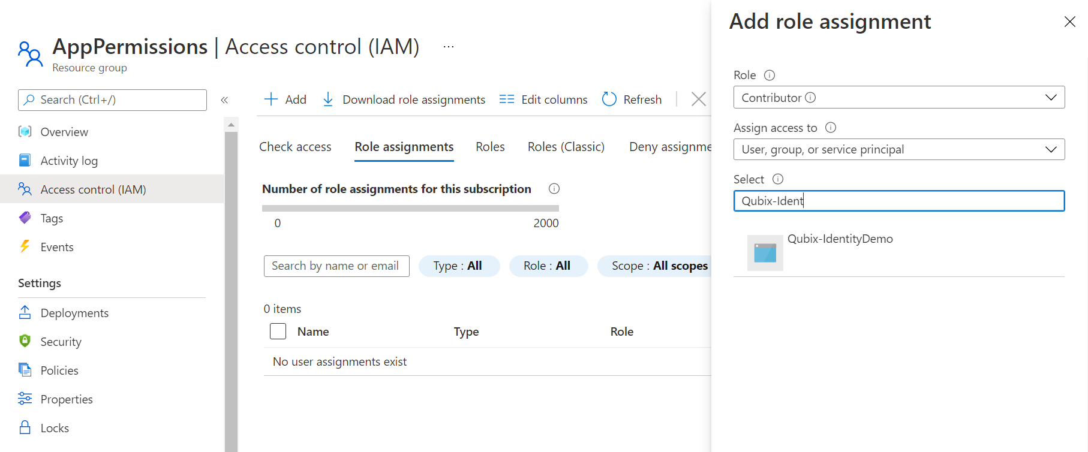Focus the Search by name or email field

(x=336, y=266)
